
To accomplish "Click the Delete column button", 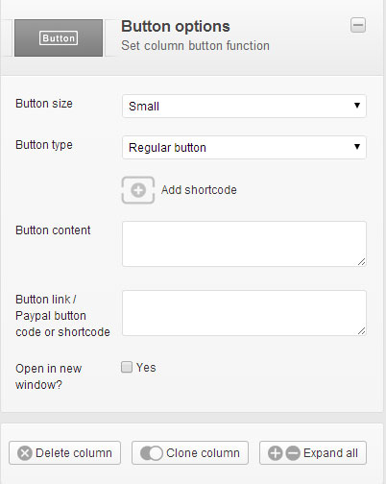I will point(64,453).
